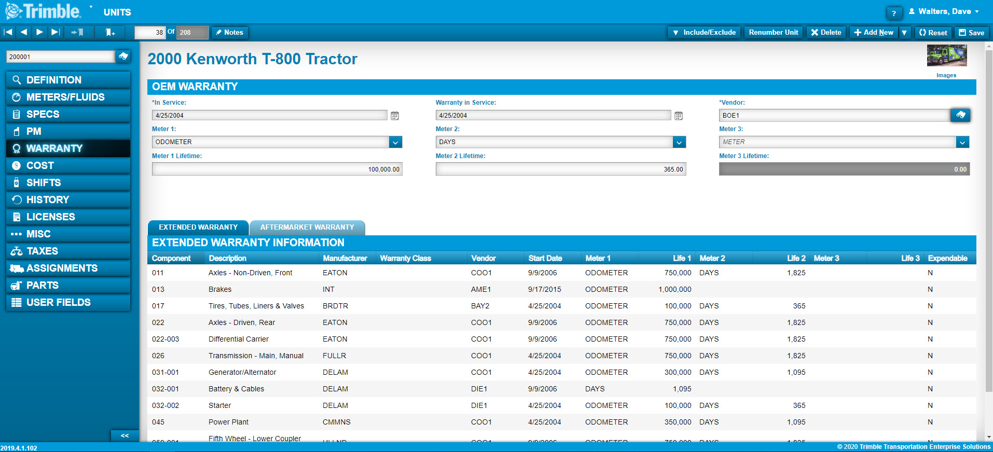The width and height of the screenshot is (993, 452).
Task: Go to the next unit record
Action: pyautogui.click(x=39, y=32)
